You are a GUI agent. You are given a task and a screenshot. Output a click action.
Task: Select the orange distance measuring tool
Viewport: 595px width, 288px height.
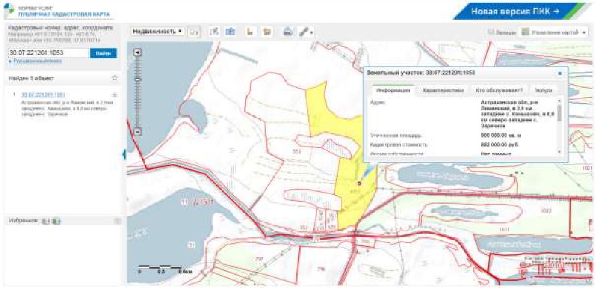[x=250, y=32]
